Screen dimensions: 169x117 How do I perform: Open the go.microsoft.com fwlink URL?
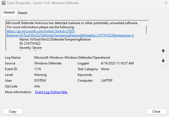click(41, 31)
